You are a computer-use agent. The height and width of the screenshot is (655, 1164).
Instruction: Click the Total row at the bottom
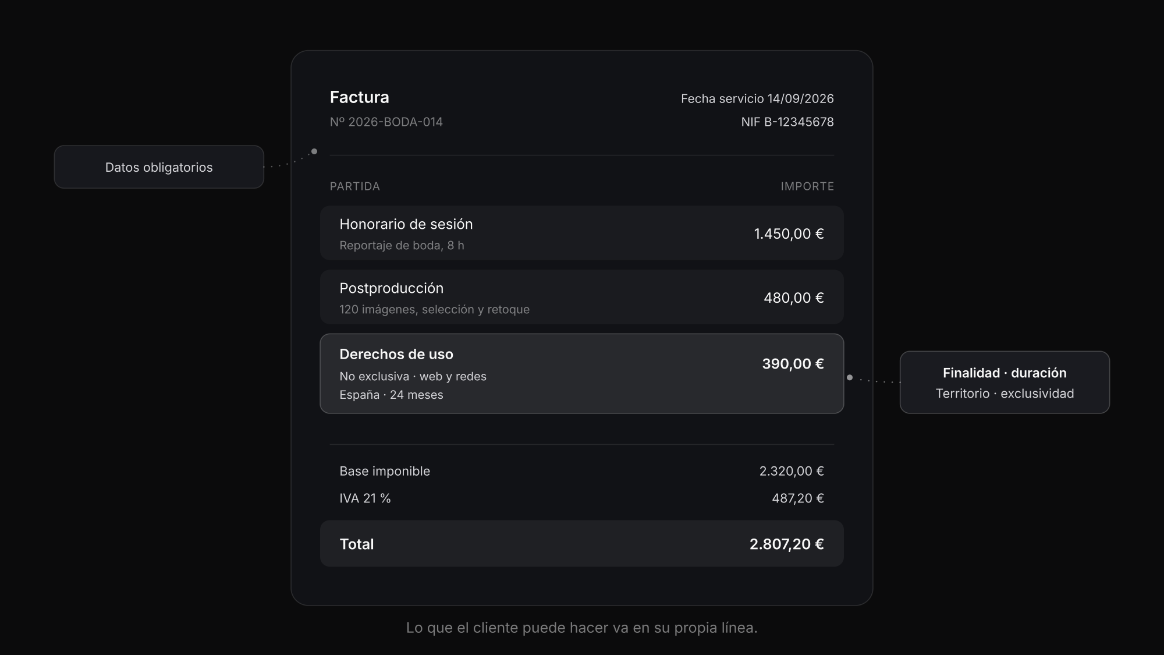582,544
